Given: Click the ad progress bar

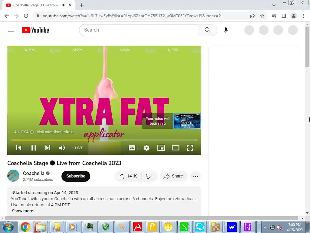Looking at the screenshot, I should pyautogui.click(x=104, y=140).
